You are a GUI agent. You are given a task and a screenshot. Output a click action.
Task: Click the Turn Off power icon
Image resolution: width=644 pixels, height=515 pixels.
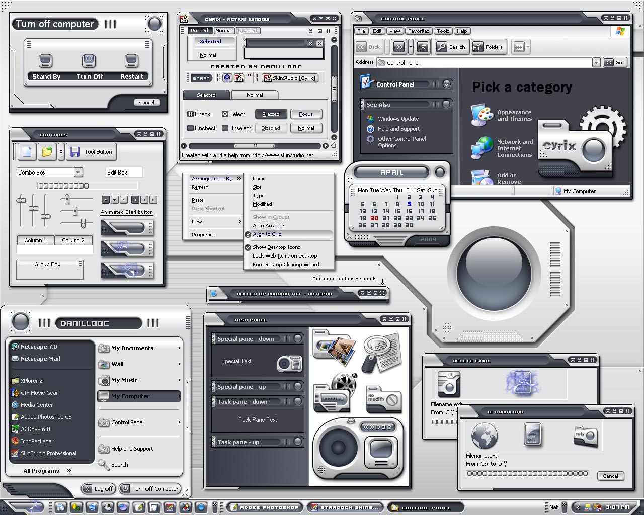89,61
